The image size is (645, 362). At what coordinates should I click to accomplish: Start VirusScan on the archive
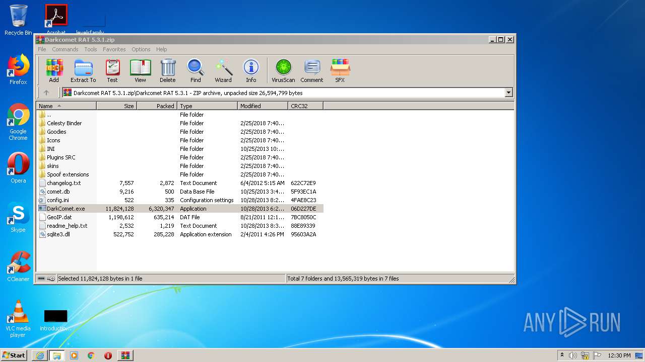tap(283, 71)
